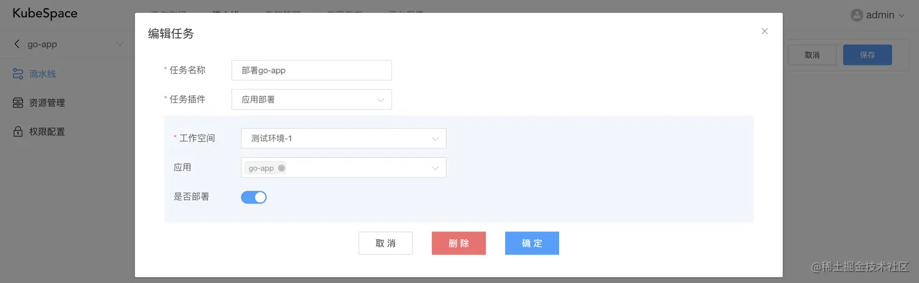Expand the 应用 multi-select dropdown arrow
The image size is (919, 283).
pos(435,168)
